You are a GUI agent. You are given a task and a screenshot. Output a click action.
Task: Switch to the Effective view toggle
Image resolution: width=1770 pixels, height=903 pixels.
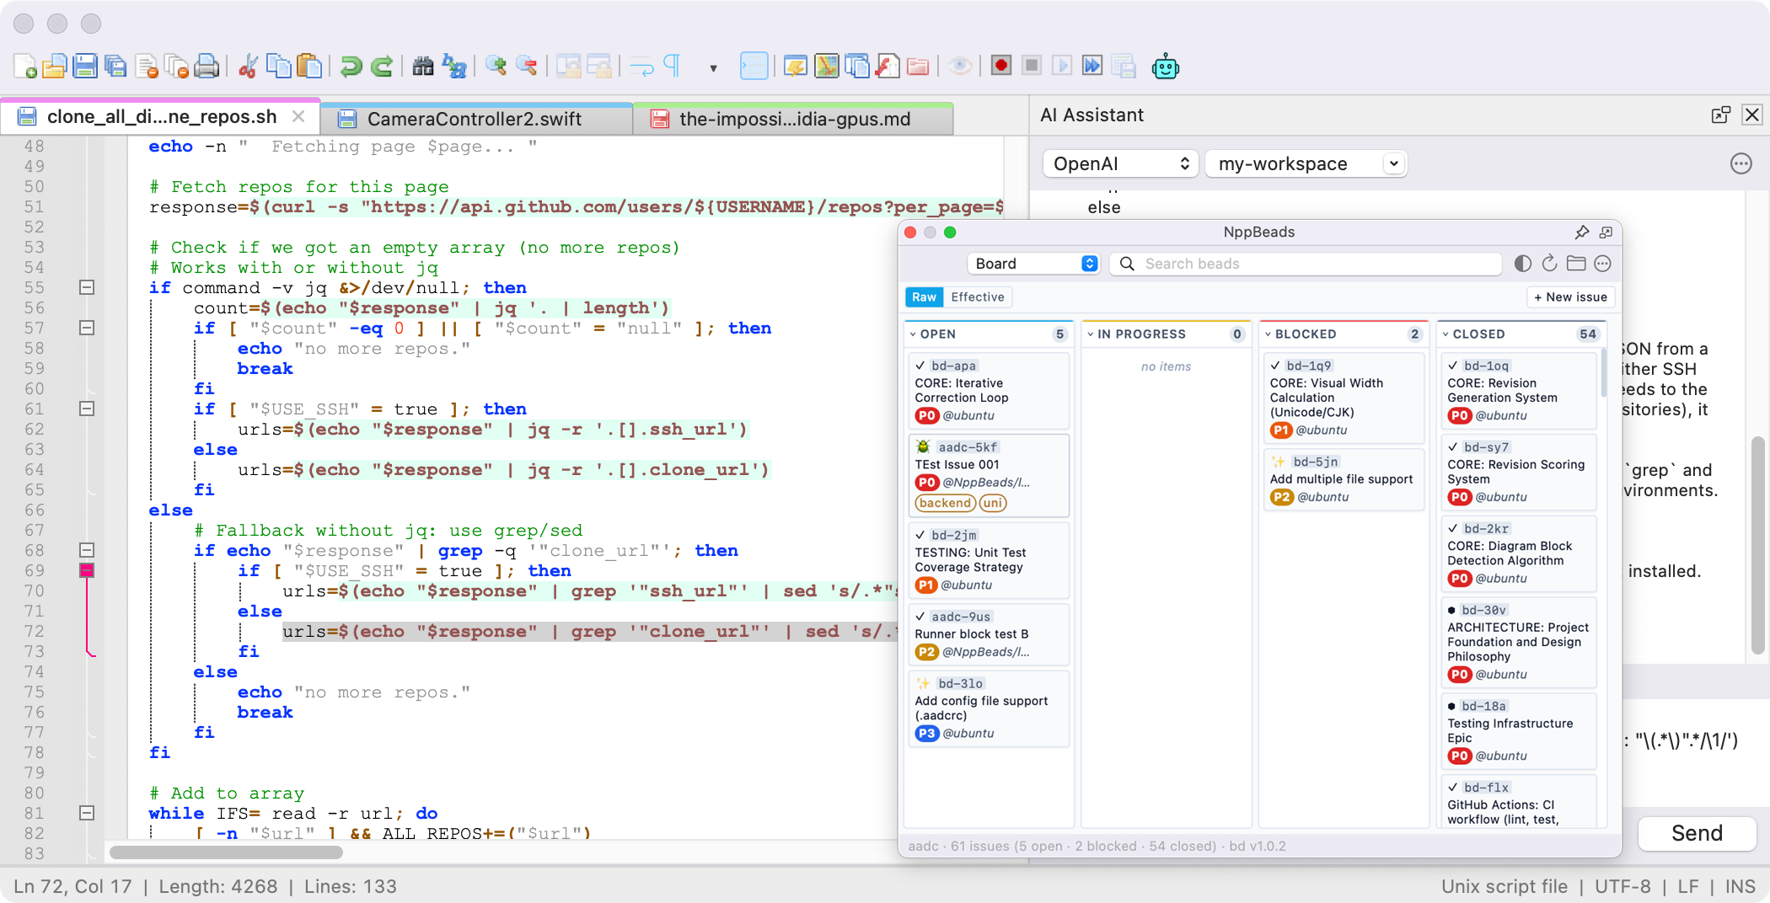(978, 297)
